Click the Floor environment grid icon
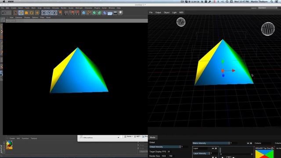This screenshot has height=158, width=281. [x=110, y=13]
